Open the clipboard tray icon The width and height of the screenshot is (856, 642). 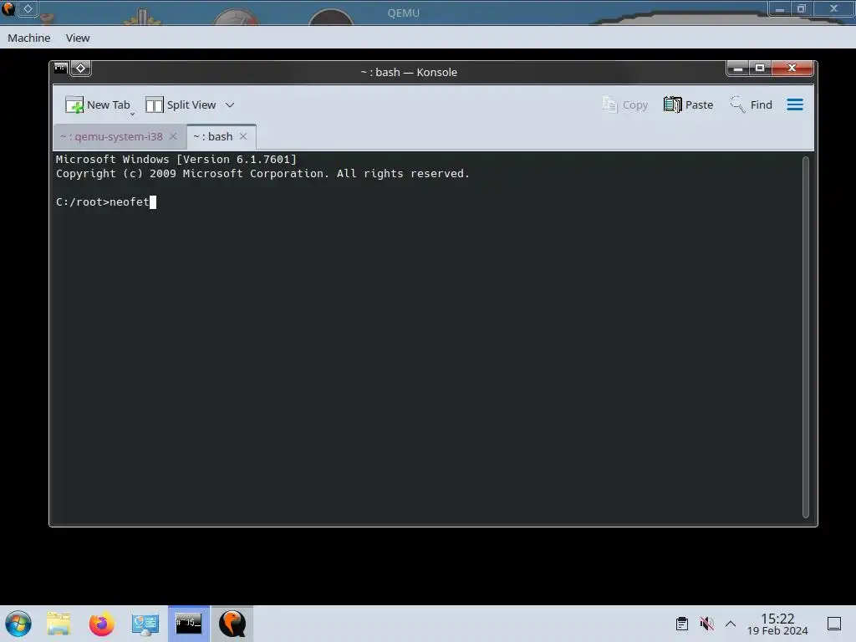tap(682, 624)
